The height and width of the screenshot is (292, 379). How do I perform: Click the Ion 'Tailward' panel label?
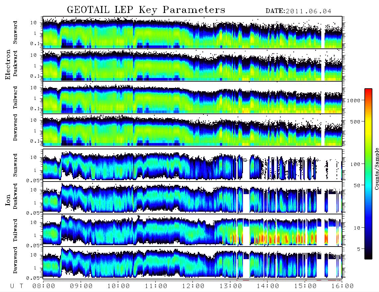[15, 230]
